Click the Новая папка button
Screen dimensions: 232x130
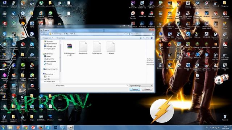[61, 38]
